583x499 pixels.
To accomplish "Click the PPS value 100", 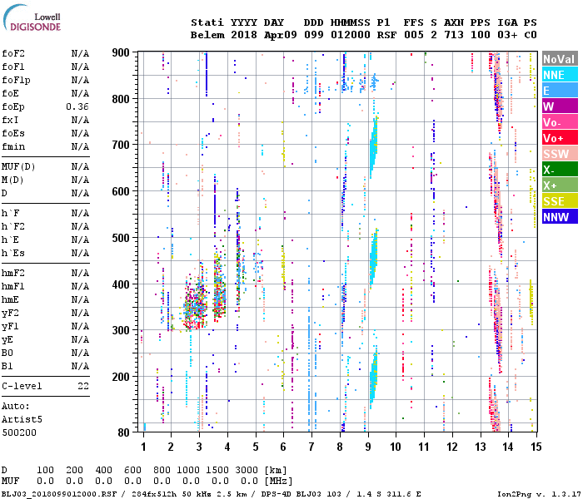I will (x=481, y=35).
